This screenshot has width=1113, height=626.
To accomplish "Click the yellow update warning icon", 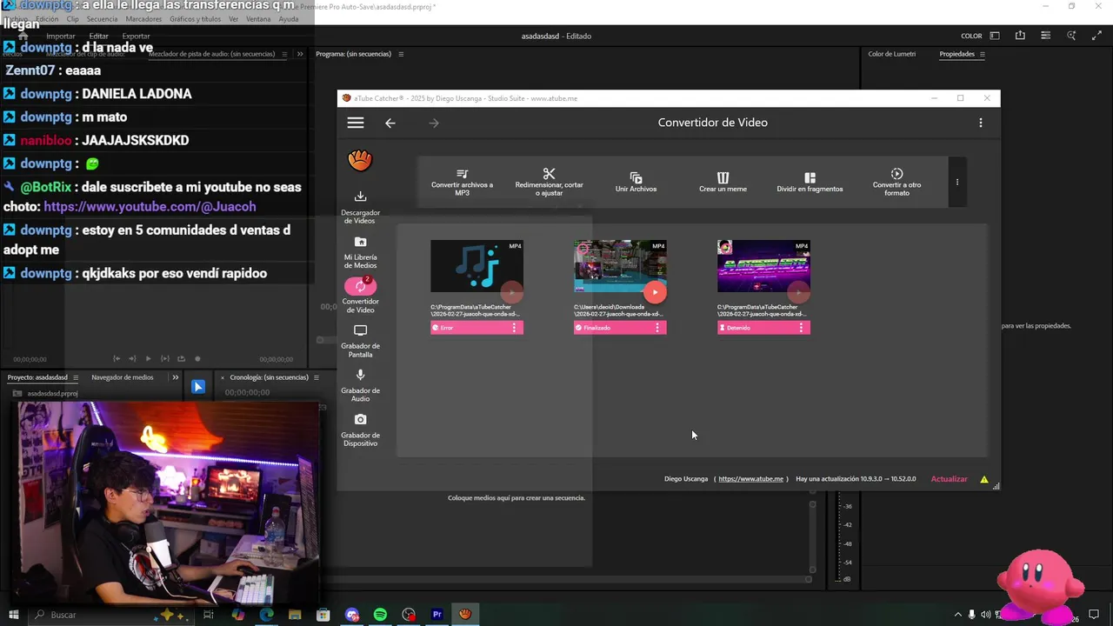I will (x=984, y=479).
